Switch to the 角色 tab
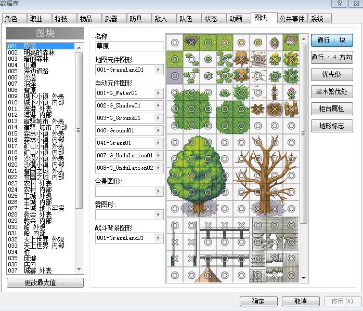This screenshot has height=311, width=363. pyautogui.click(x=14, y=19)
